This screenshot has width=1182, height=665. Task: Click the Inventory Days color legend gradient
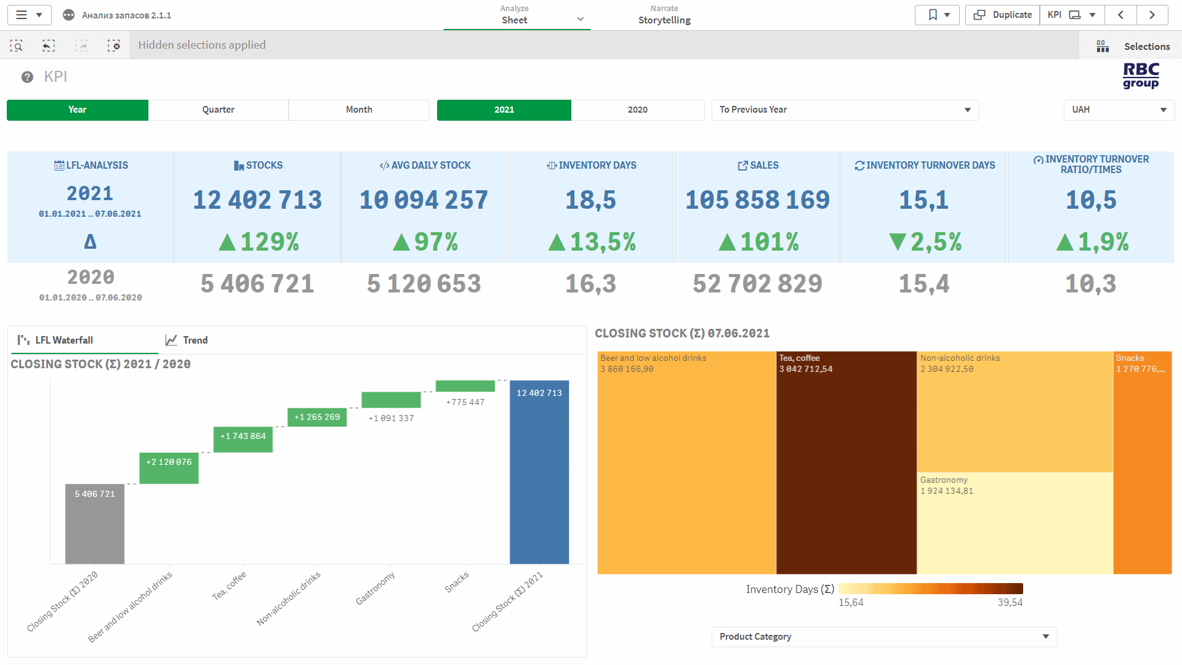tap(931, 588)
